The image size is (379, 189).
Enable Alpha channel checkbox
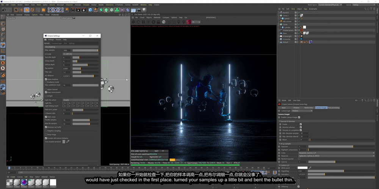[46, 90]
